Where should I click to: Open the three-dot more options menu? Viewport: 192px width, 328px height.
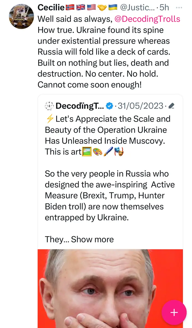pos(179,7)
